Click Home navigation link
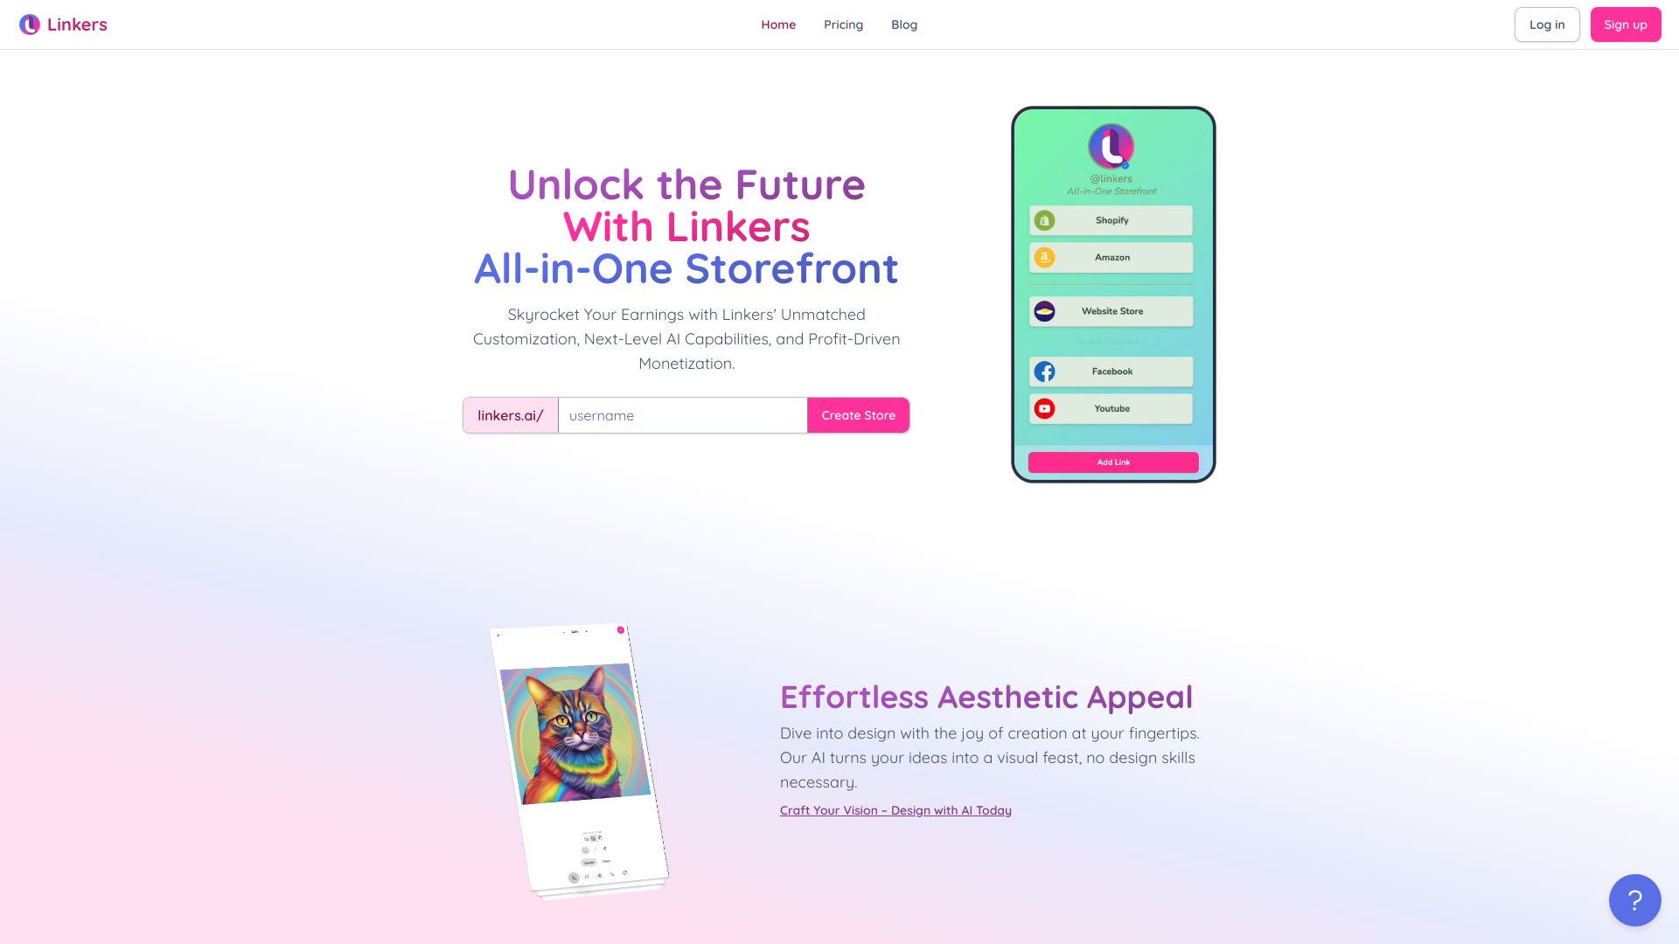1679x944 pixels. [778, 24]
